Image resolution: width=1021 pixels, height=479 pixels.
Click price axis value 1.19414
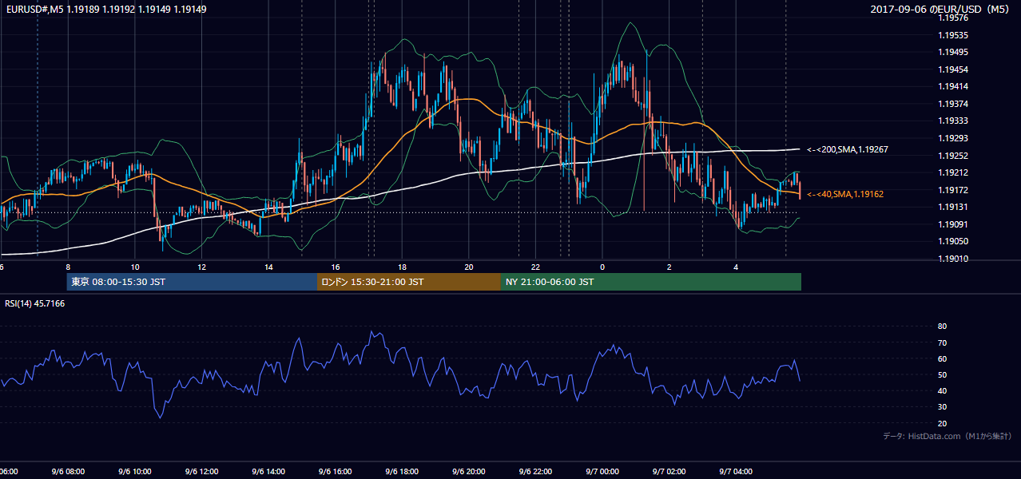[952, 87]
